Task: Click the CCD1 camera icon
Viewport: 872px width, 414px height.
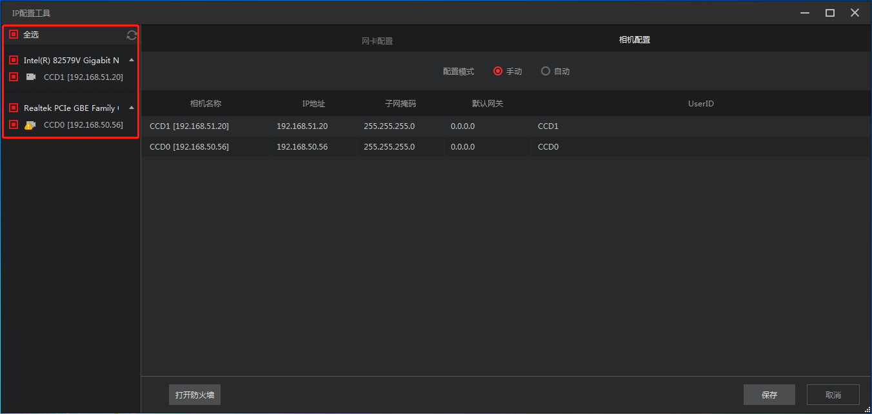Action: [30, 77]
